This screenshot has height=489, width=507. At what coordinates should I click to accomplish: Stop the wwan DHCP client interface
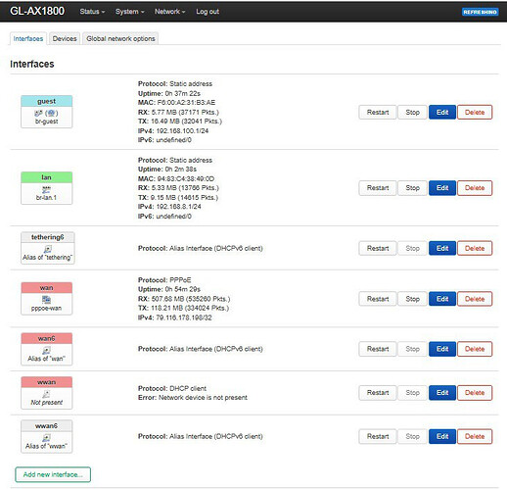(x=412, y=393)
